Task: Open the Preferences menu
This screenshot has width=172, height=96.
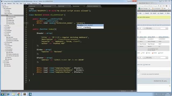Action: click(x=34, y=3)
